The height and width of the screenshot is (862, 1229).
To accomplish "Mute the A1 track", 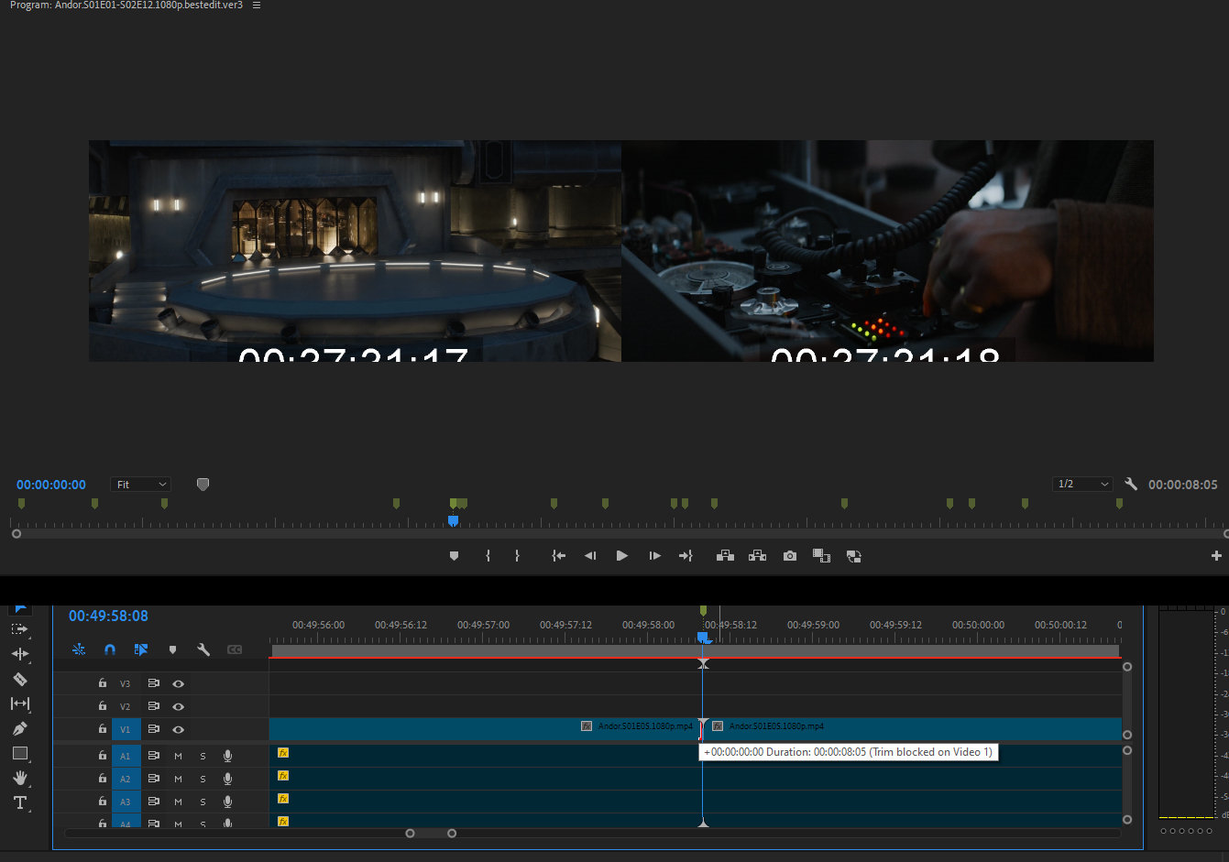I will point(178,756).
